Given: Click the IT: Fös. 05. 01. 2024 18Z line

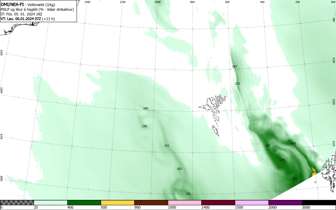Looking at the screenshot, I should click(x=22, y=14).
